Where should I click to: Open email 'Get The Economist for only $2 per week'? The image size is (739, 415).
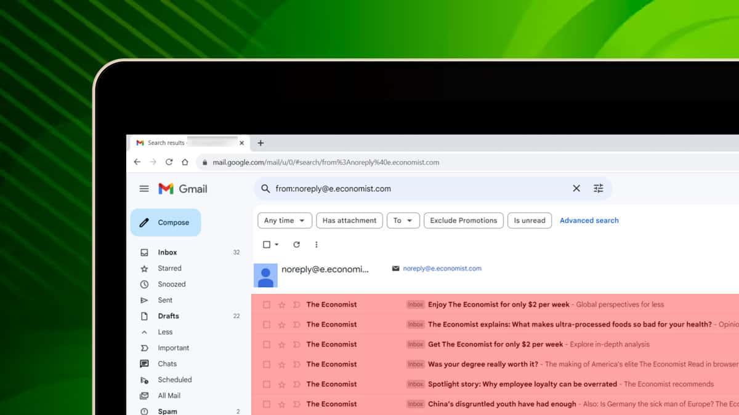pos(495,344)
